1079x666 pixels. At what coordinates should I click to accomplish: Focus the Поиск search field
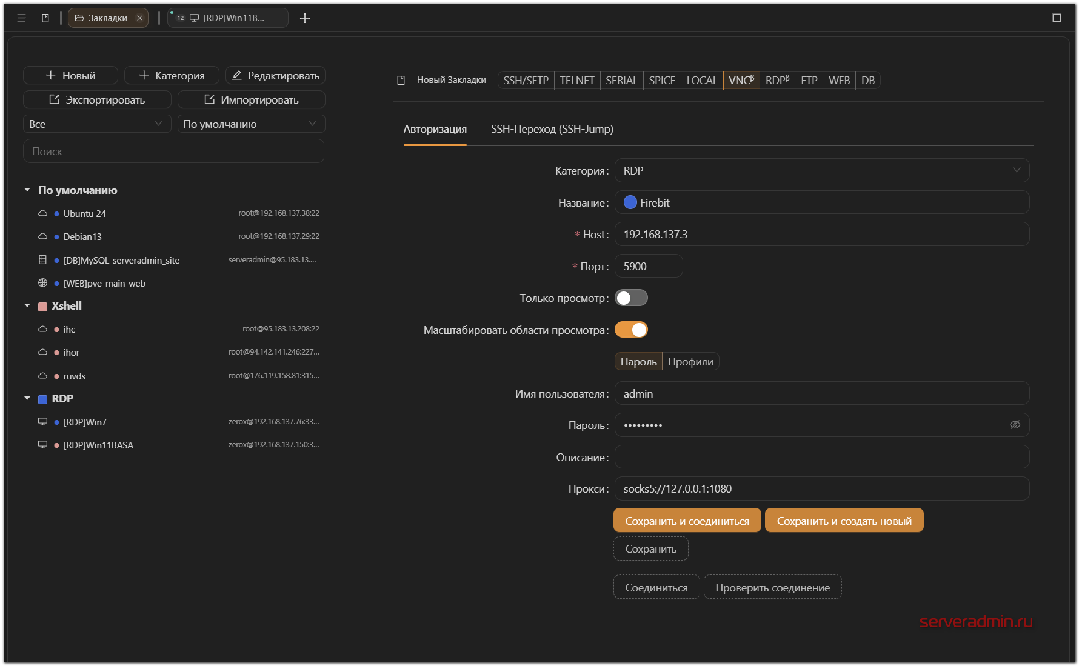click(174, 152)
